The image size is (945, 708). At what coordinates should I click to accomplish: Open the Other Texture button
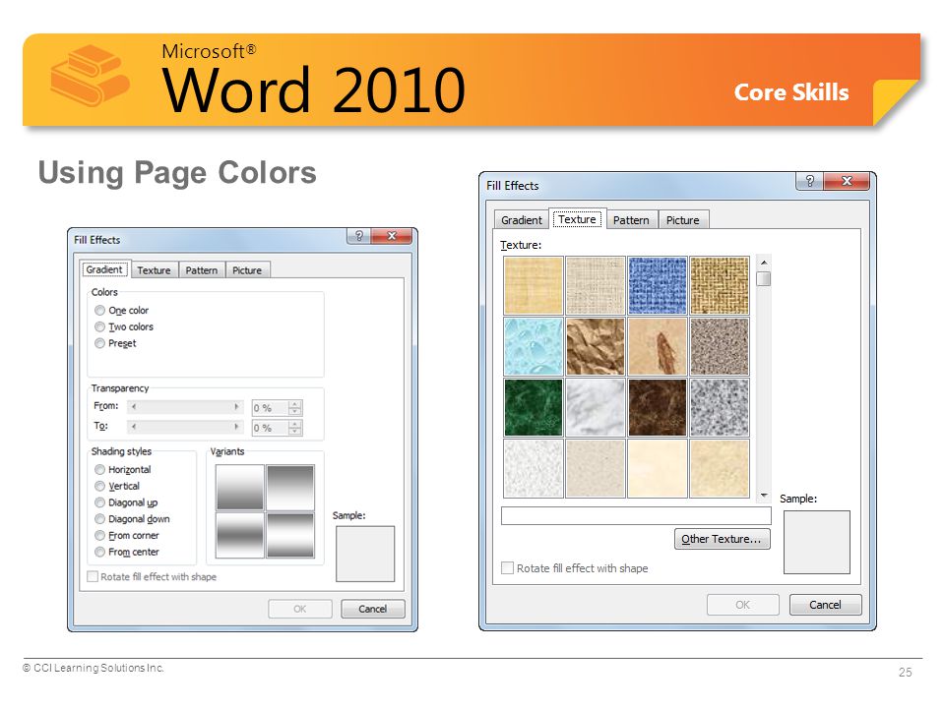(x=722, y=539)
